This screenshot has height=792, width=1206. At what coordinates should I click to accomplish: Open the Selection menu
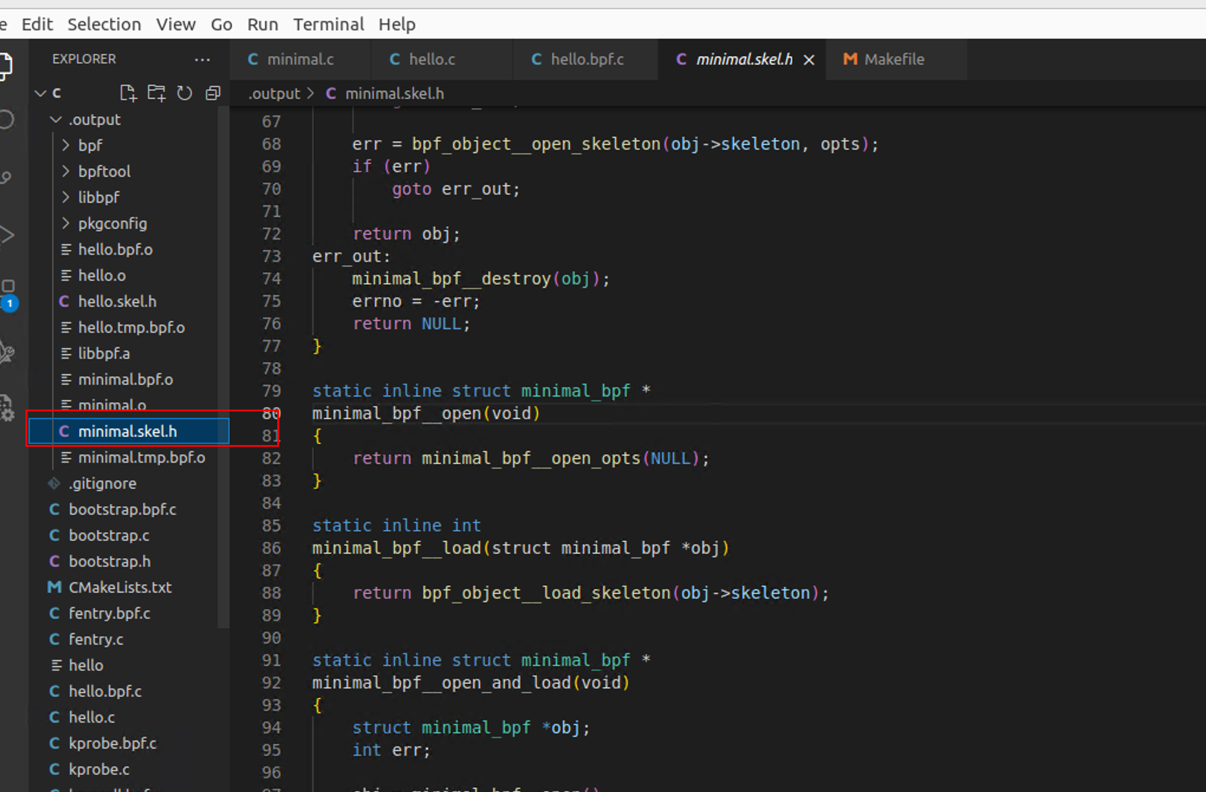pos(104,24)
